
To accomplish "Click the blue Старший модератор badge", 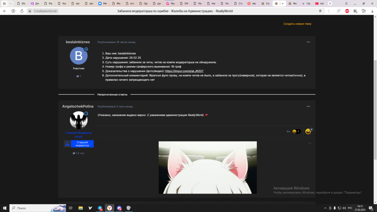I will point(79,144).
